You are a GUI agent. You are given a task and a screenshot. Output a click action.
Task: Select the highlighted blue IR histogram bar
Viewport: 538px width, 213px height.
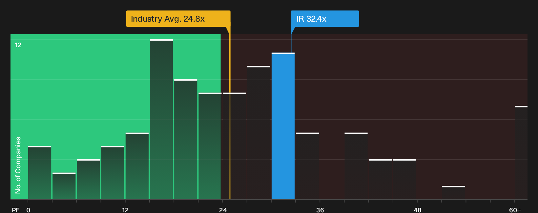283,126
